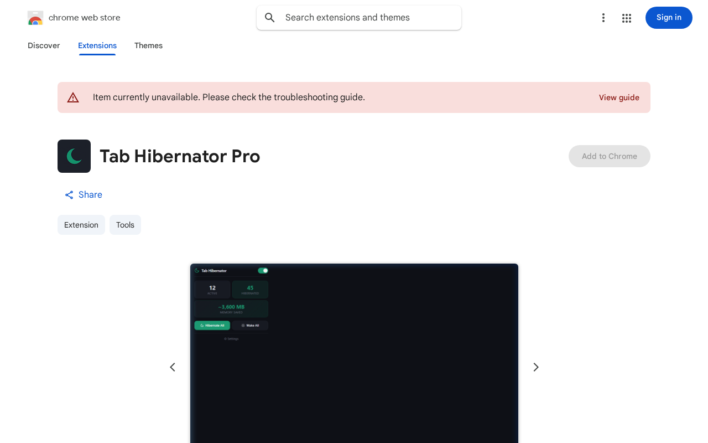Click the Add to Chrome button
The image size is (708, 443).
[610, 156]
